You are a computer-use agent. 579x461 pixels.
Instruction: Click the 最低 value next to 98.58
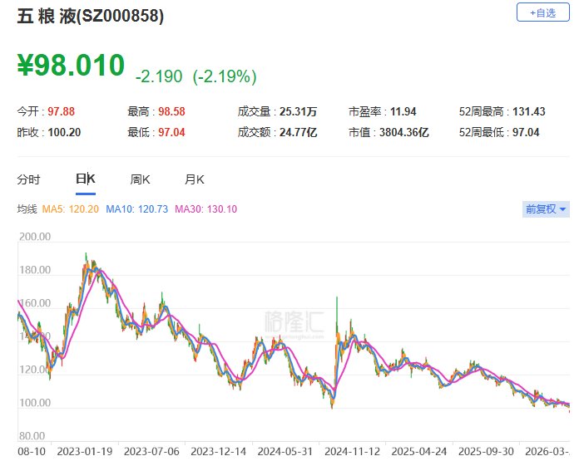tap(171, 132)
